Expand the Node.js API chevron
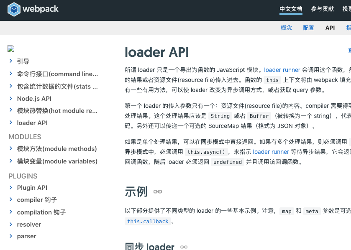This screenshot has height=250, width=351. tap(11, 98)
